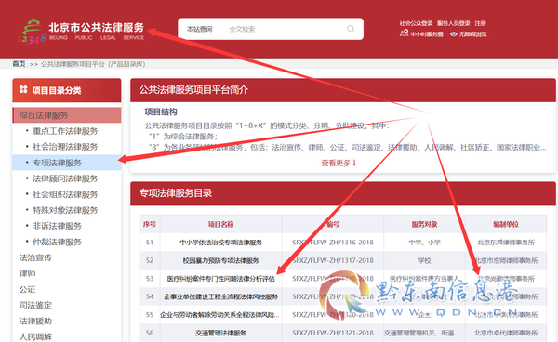
Task: Click the 编号 column header
Action: (x=333, y=224)
